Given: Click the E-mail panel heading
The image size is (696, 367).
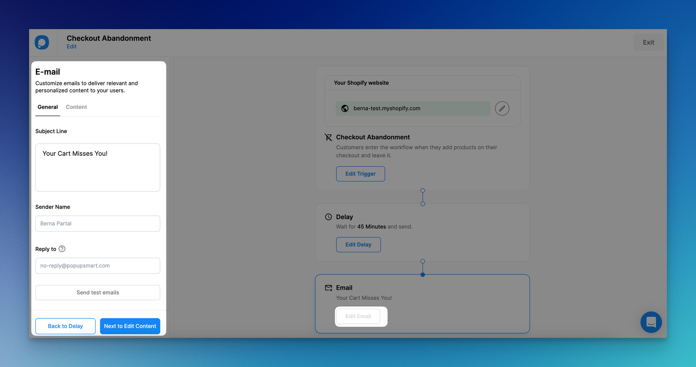Looking at the screenshot, I should click(48, 72).
